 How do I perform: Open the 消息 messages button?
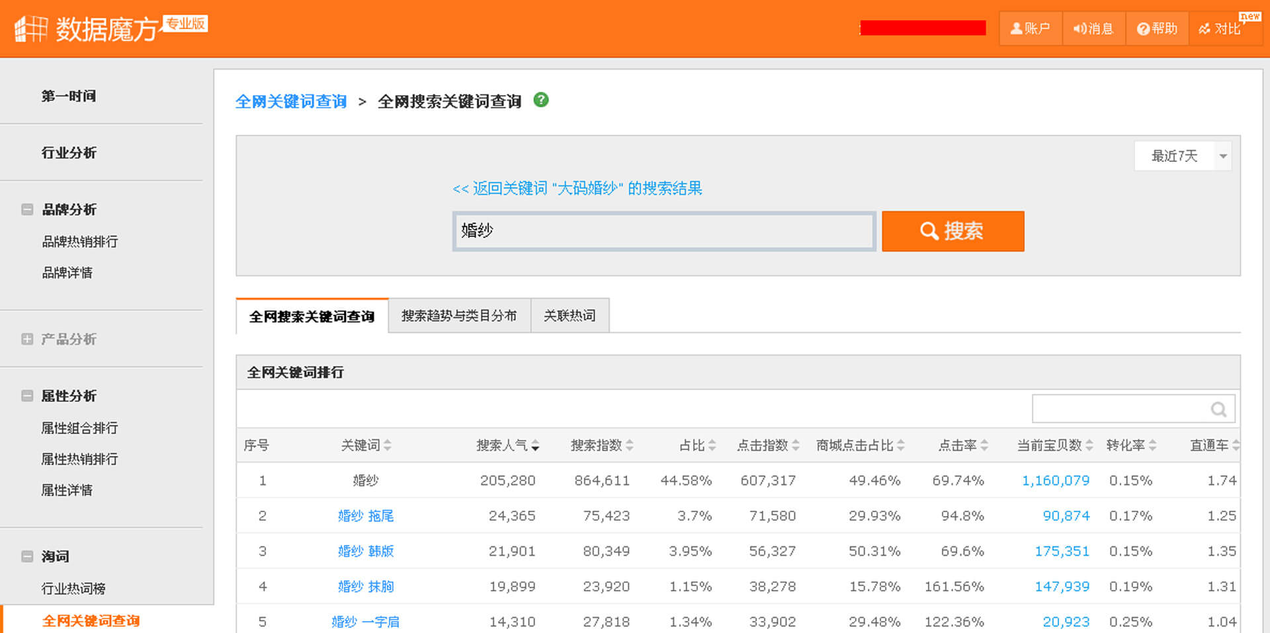tap(1093, 28)
